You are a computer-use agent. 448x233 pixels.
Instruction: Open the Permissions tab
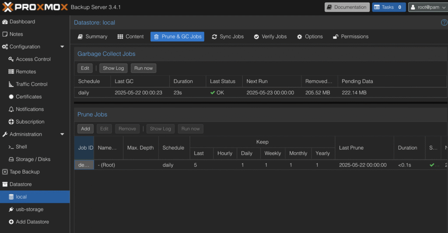pos(351,37)
